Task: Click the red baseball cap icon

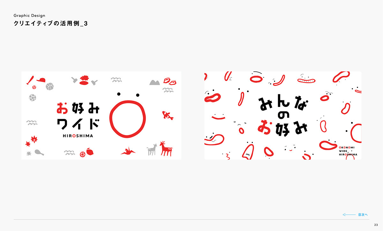Action: [41, 80]
